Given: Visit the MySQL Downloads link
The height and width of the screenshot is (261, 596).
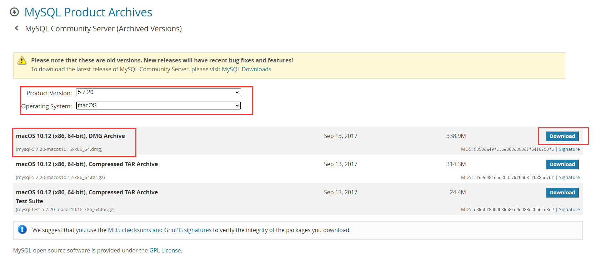Looking at the screenshot, I should pos(246,69).
